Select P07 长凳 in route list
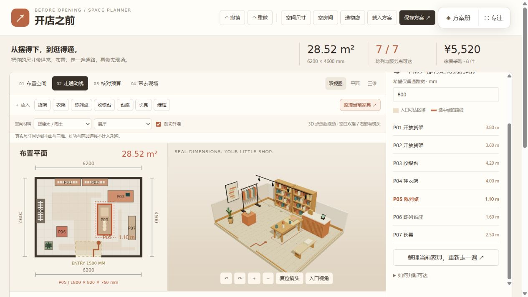 coord(446,235)
